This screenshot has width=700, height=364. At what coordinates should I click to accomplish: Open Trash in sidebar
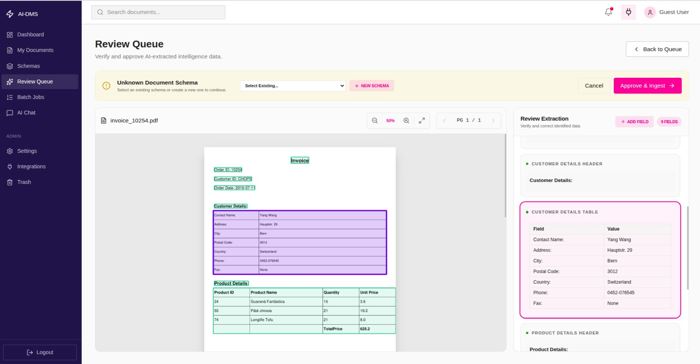[40, 182]
